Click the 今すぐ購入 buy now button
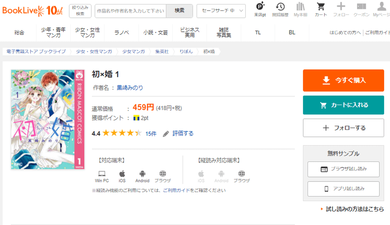Viewport: 390px width, 225px height. (x=343, y=80)
